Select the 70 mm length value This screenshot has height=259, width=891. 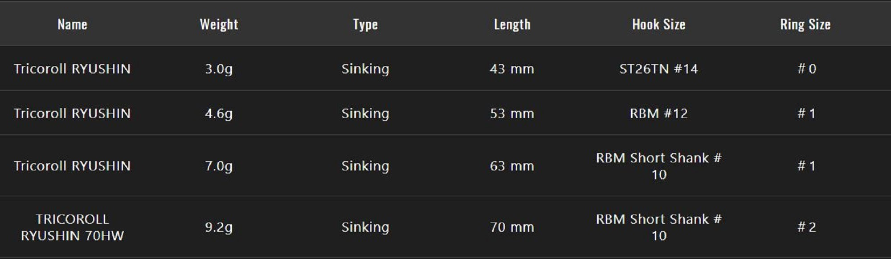[x=512, y=227]
